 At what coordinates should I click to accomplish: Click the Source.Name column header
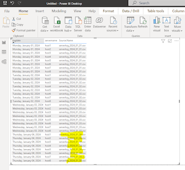tap(66, 40)
